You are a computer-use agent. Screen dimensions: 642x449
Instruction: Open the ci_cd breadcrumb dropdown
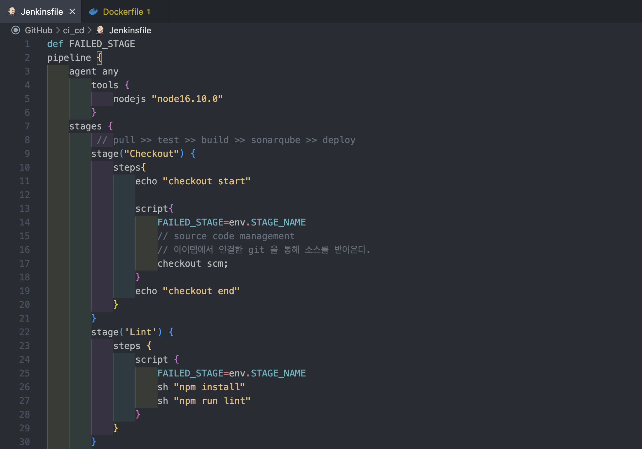(73, 30)
